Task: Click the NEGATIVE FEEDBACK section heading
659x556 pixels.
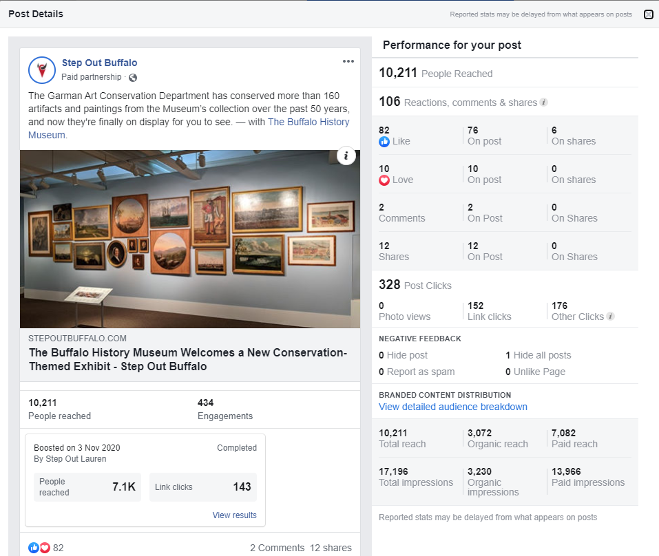Action: tap(420, 339)
